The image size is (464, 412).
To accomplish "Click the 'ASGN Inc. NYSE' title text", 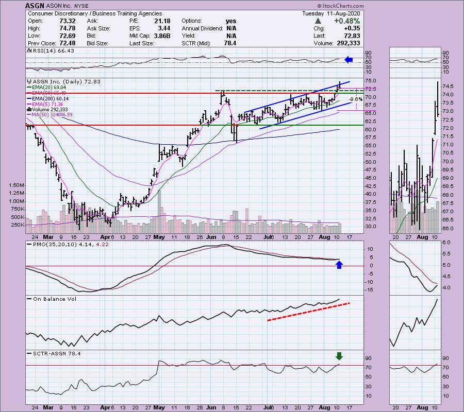I will [67, 6].
